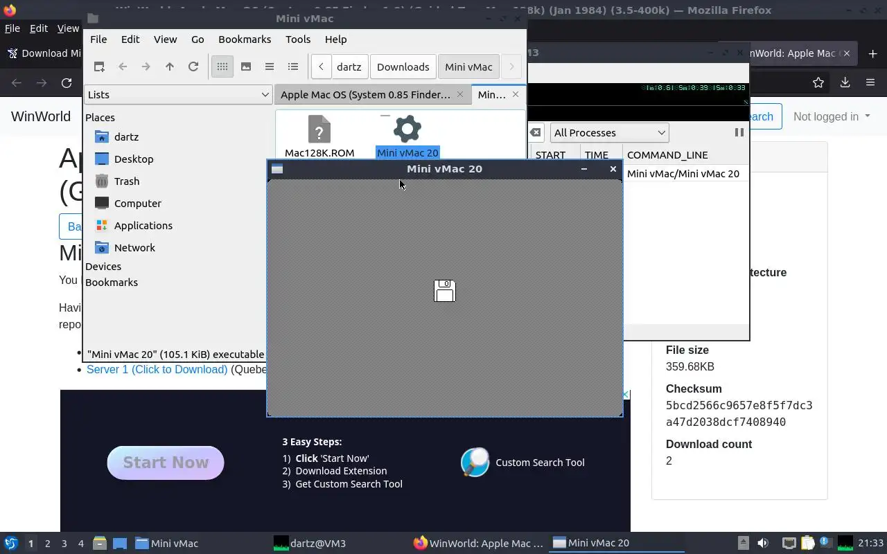
Task: Clear the process search filter icon
Action: [x=536, y=132]
